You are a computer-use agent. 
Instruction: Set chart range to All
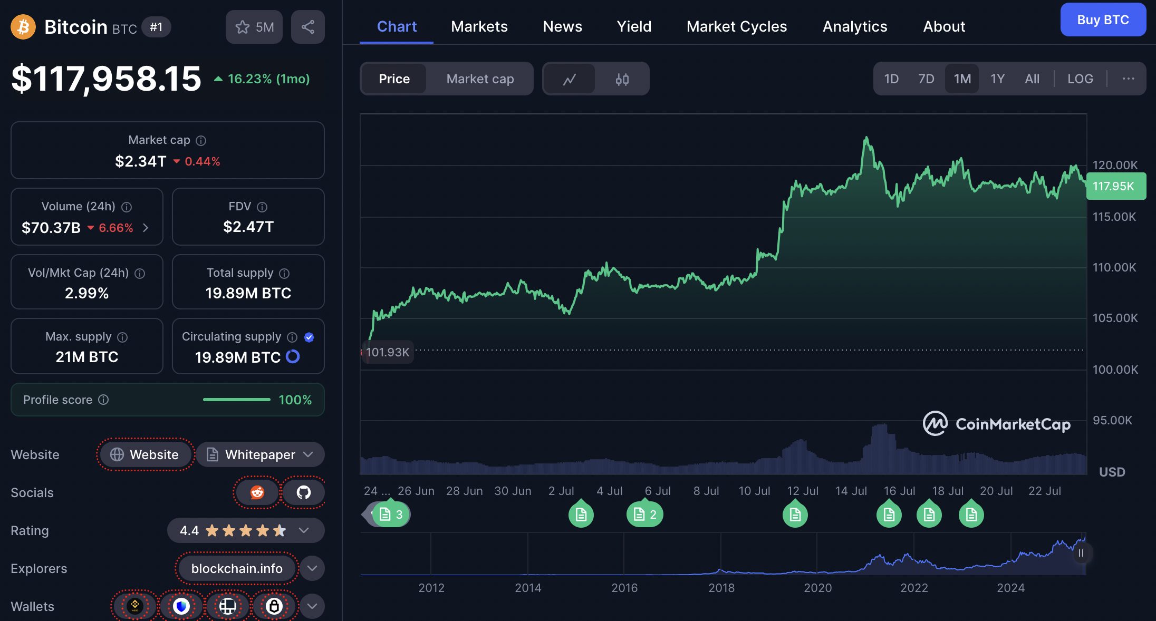click(x=1032, y=79)
